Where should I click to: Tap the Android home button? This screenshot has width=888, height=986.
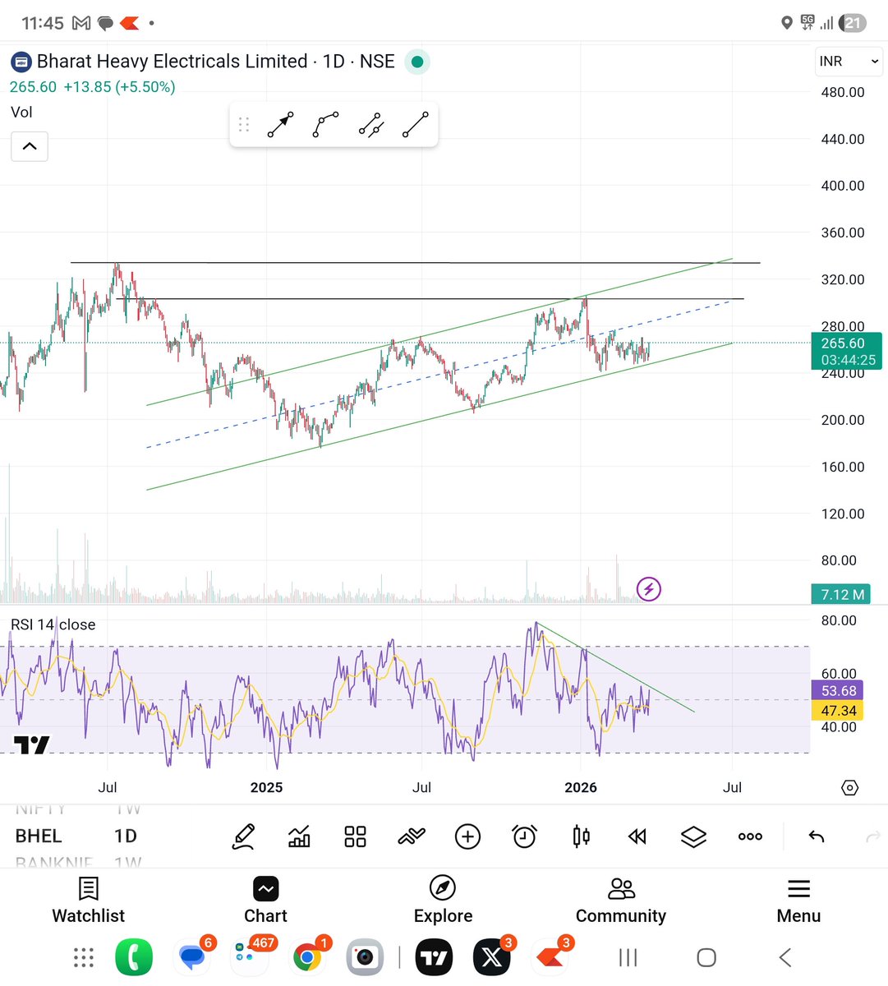click(x=706, y=957)
